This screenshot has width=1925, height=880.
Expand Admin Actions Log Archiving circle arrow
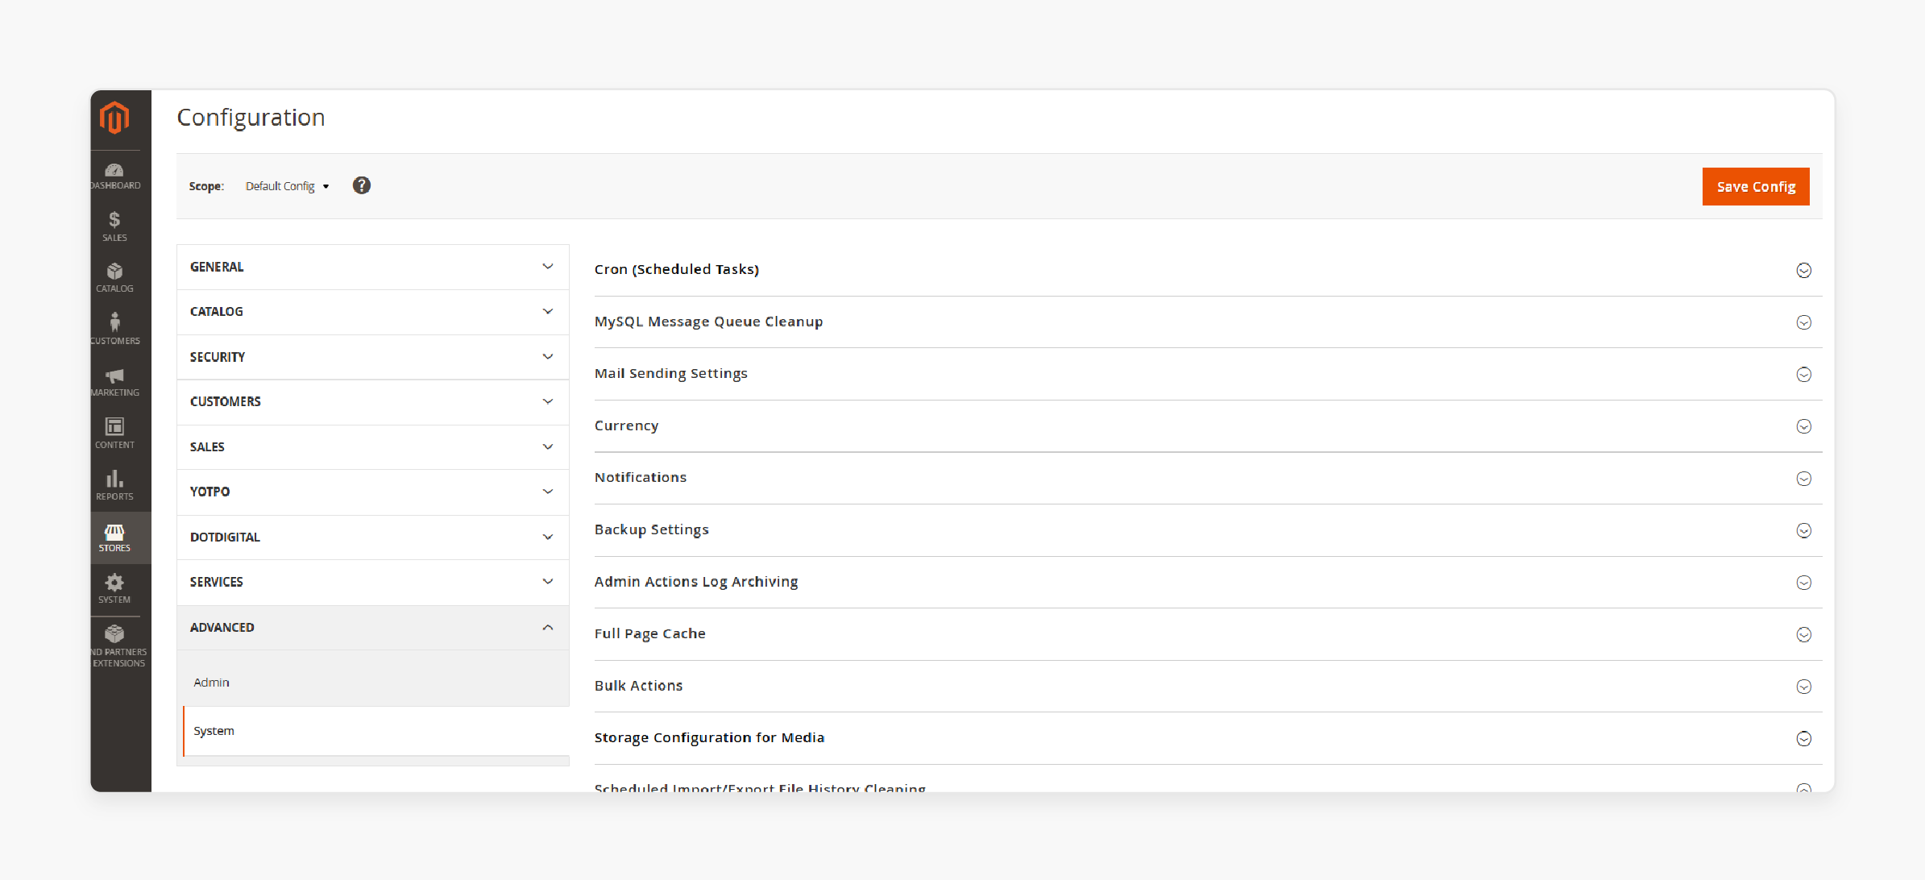1804,583
